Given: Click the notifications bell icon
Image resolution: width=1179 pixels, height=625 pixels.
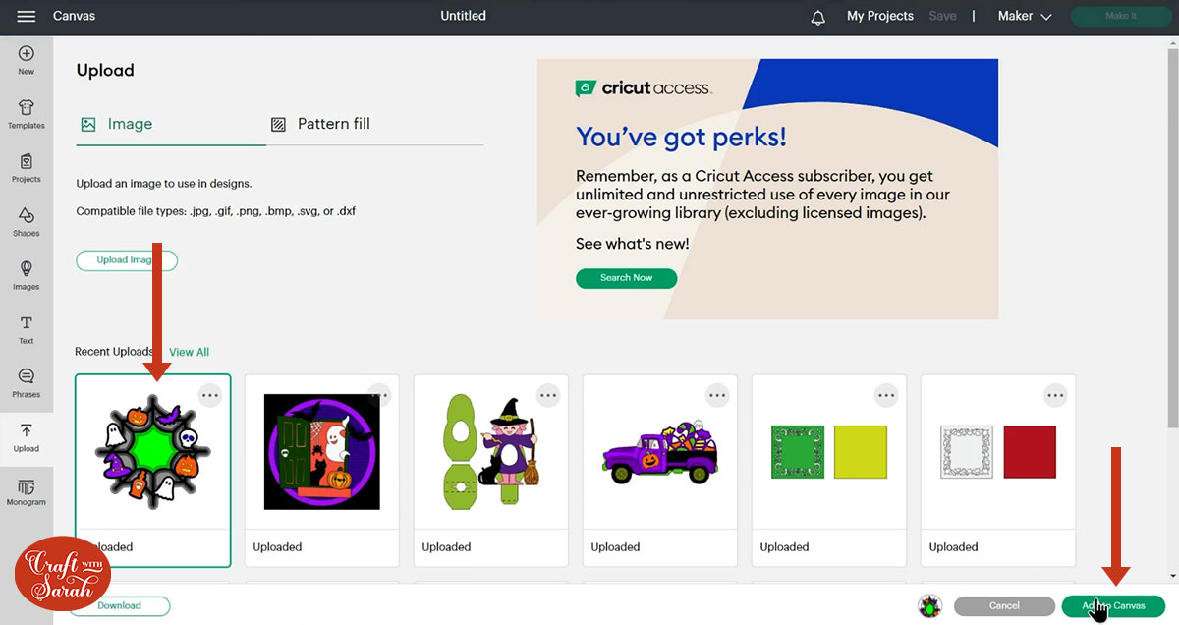Looking at the screenshot, I should [817, 17].
